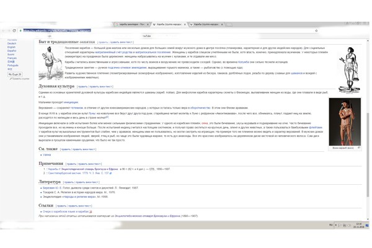Open the photo thumbnail in Духовная культура section
The image size is (372, 248).
pyautogui.click(x=344, y=122)
